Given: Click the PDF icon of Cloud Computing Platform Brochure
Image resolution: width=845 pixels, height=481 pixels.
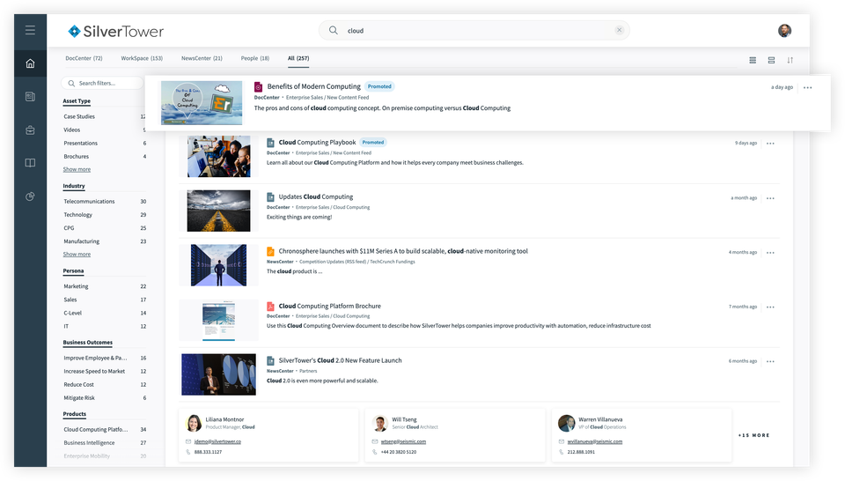Looking at the screenshot, I should pyautogui.click(x=270, y=307).
